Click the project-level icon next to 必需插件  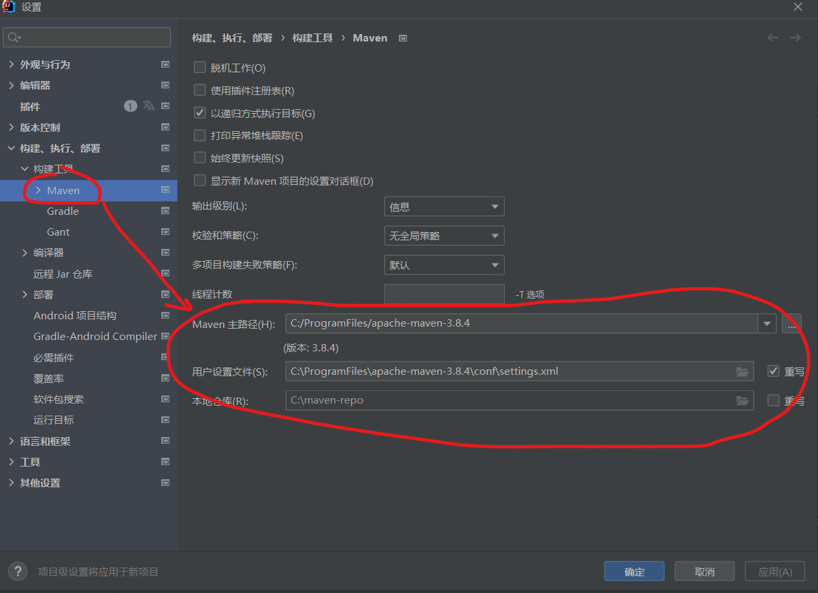pos(165,357)
